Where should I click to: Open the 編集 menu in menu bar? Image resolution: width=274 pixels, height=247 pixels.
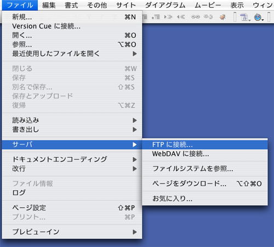coord(49,5)
